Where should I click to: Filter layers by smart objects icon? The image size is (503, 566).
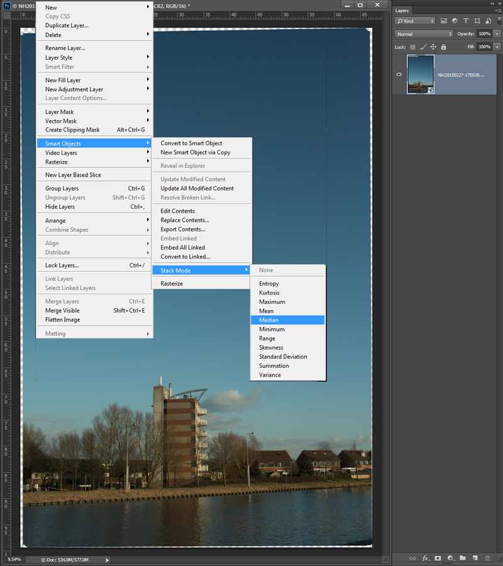tap(488, 21)
